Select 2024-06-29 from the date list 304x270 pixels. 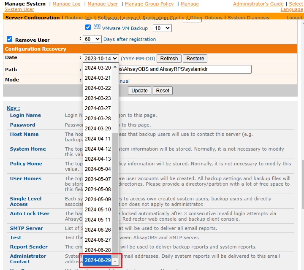(x=98, y=260)
